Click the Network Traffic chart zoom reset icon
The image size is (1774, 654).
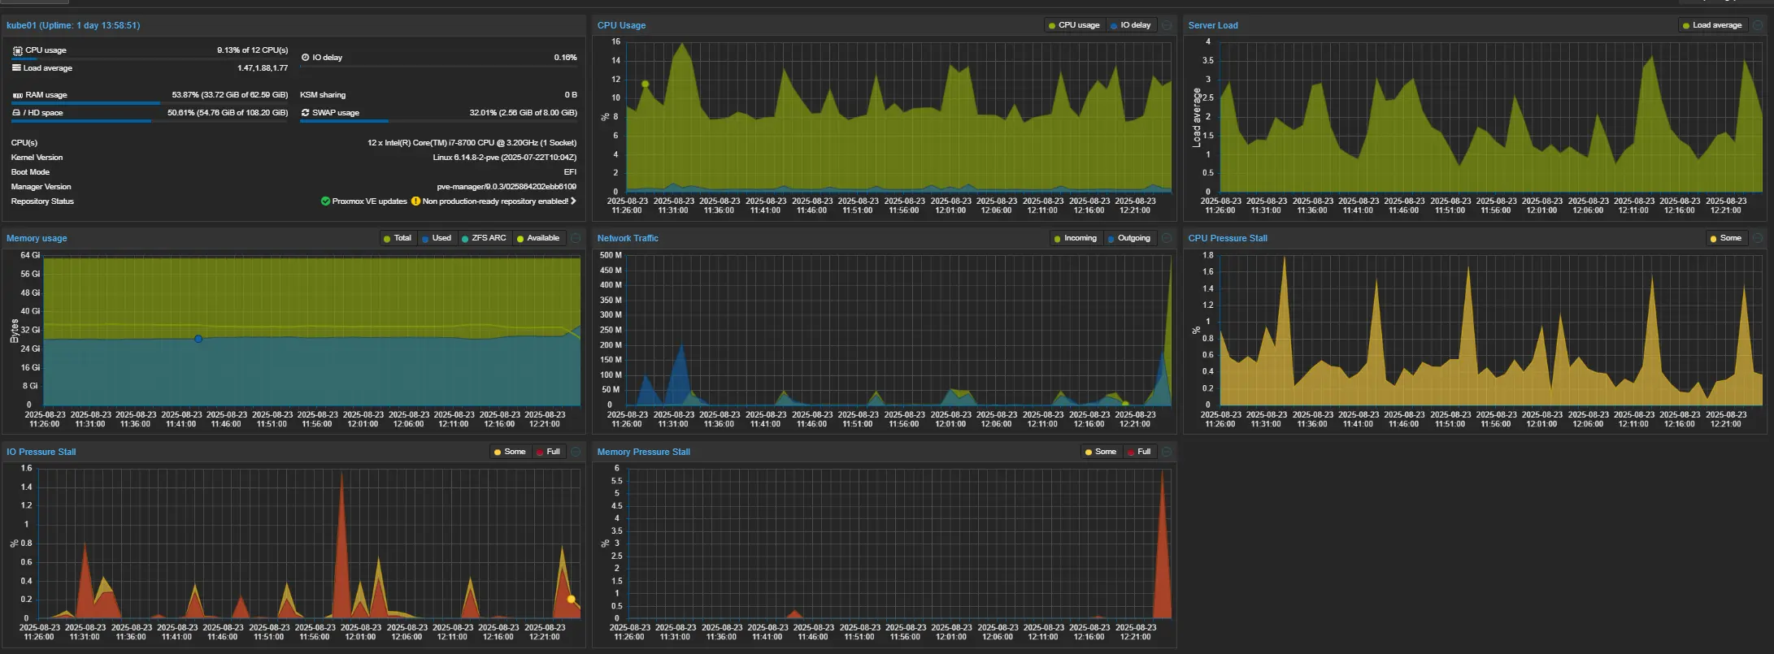[x=1167, y=238]
